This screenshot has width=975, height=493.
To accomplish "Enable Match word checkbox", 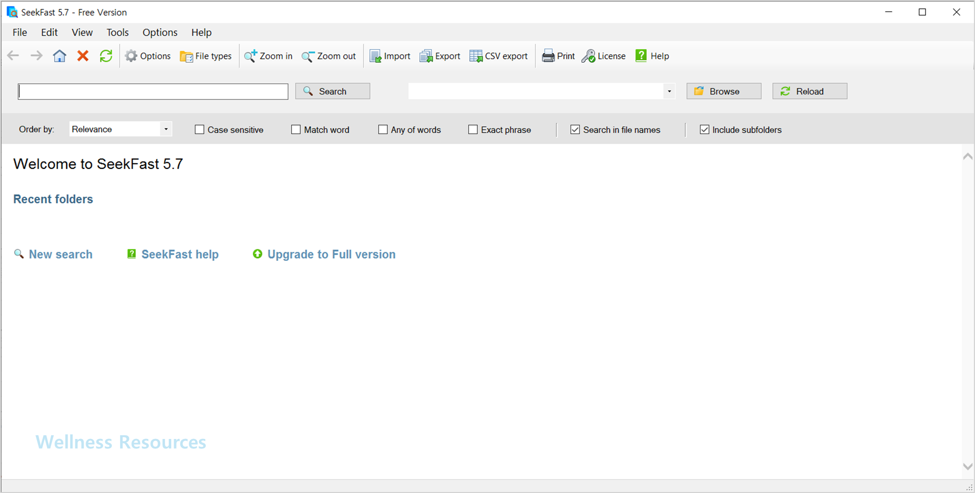I will (296, 129).
